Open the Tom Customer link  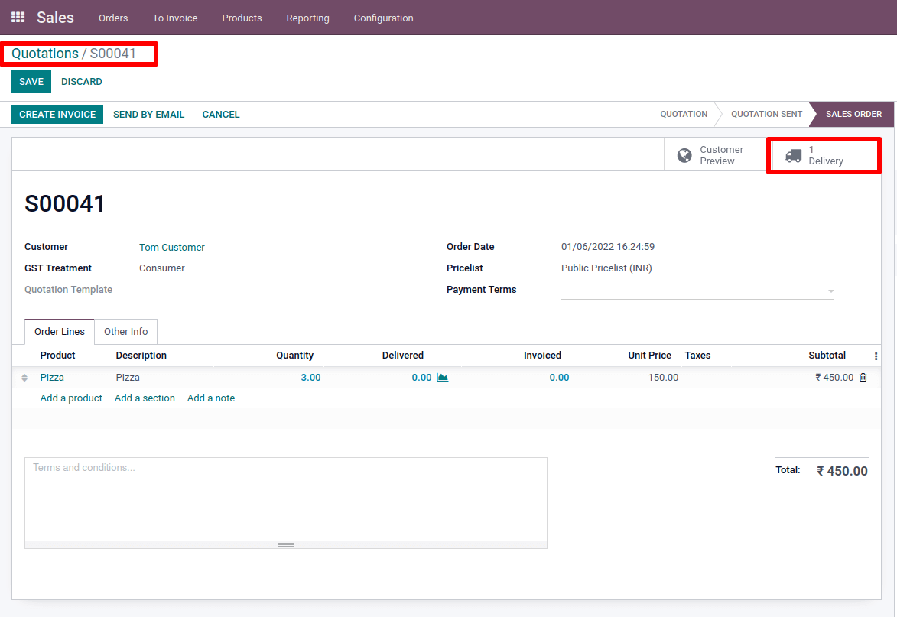pos(172,248)
